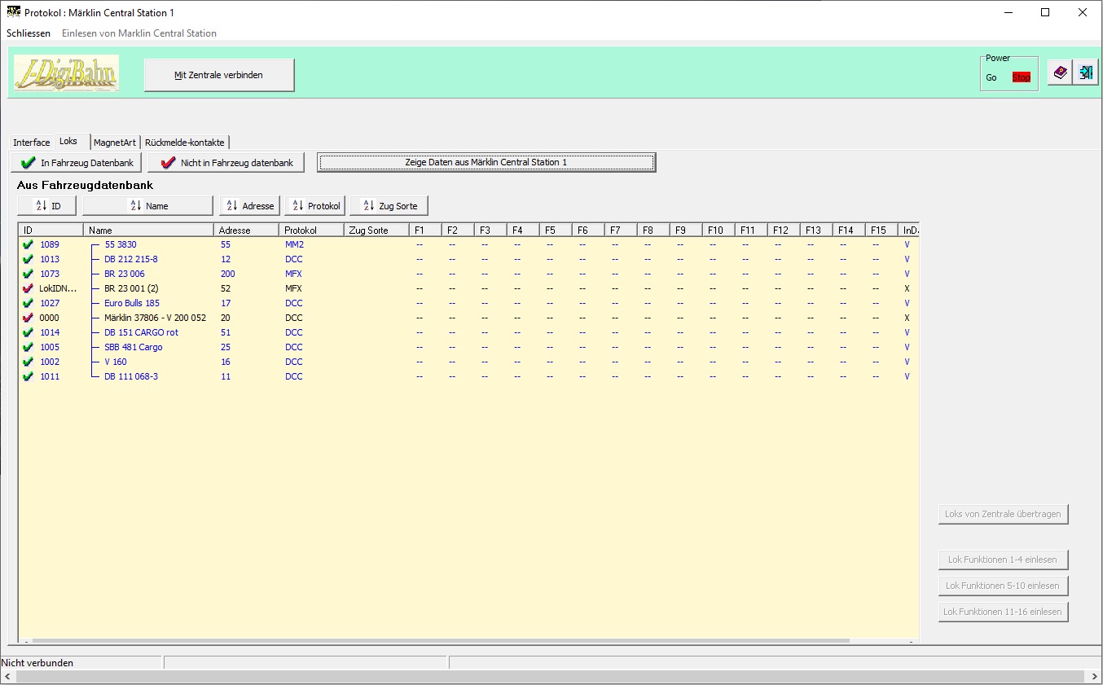Click the ID column header
1103x685 pixels.
[51, 231]
